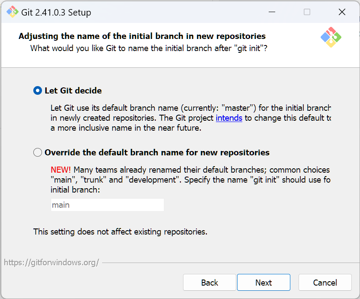The width and height of the screenshot is (360, 299).
Task: Click the "Adjusting the name of the initial branch" heading
Action: point(142,36)
